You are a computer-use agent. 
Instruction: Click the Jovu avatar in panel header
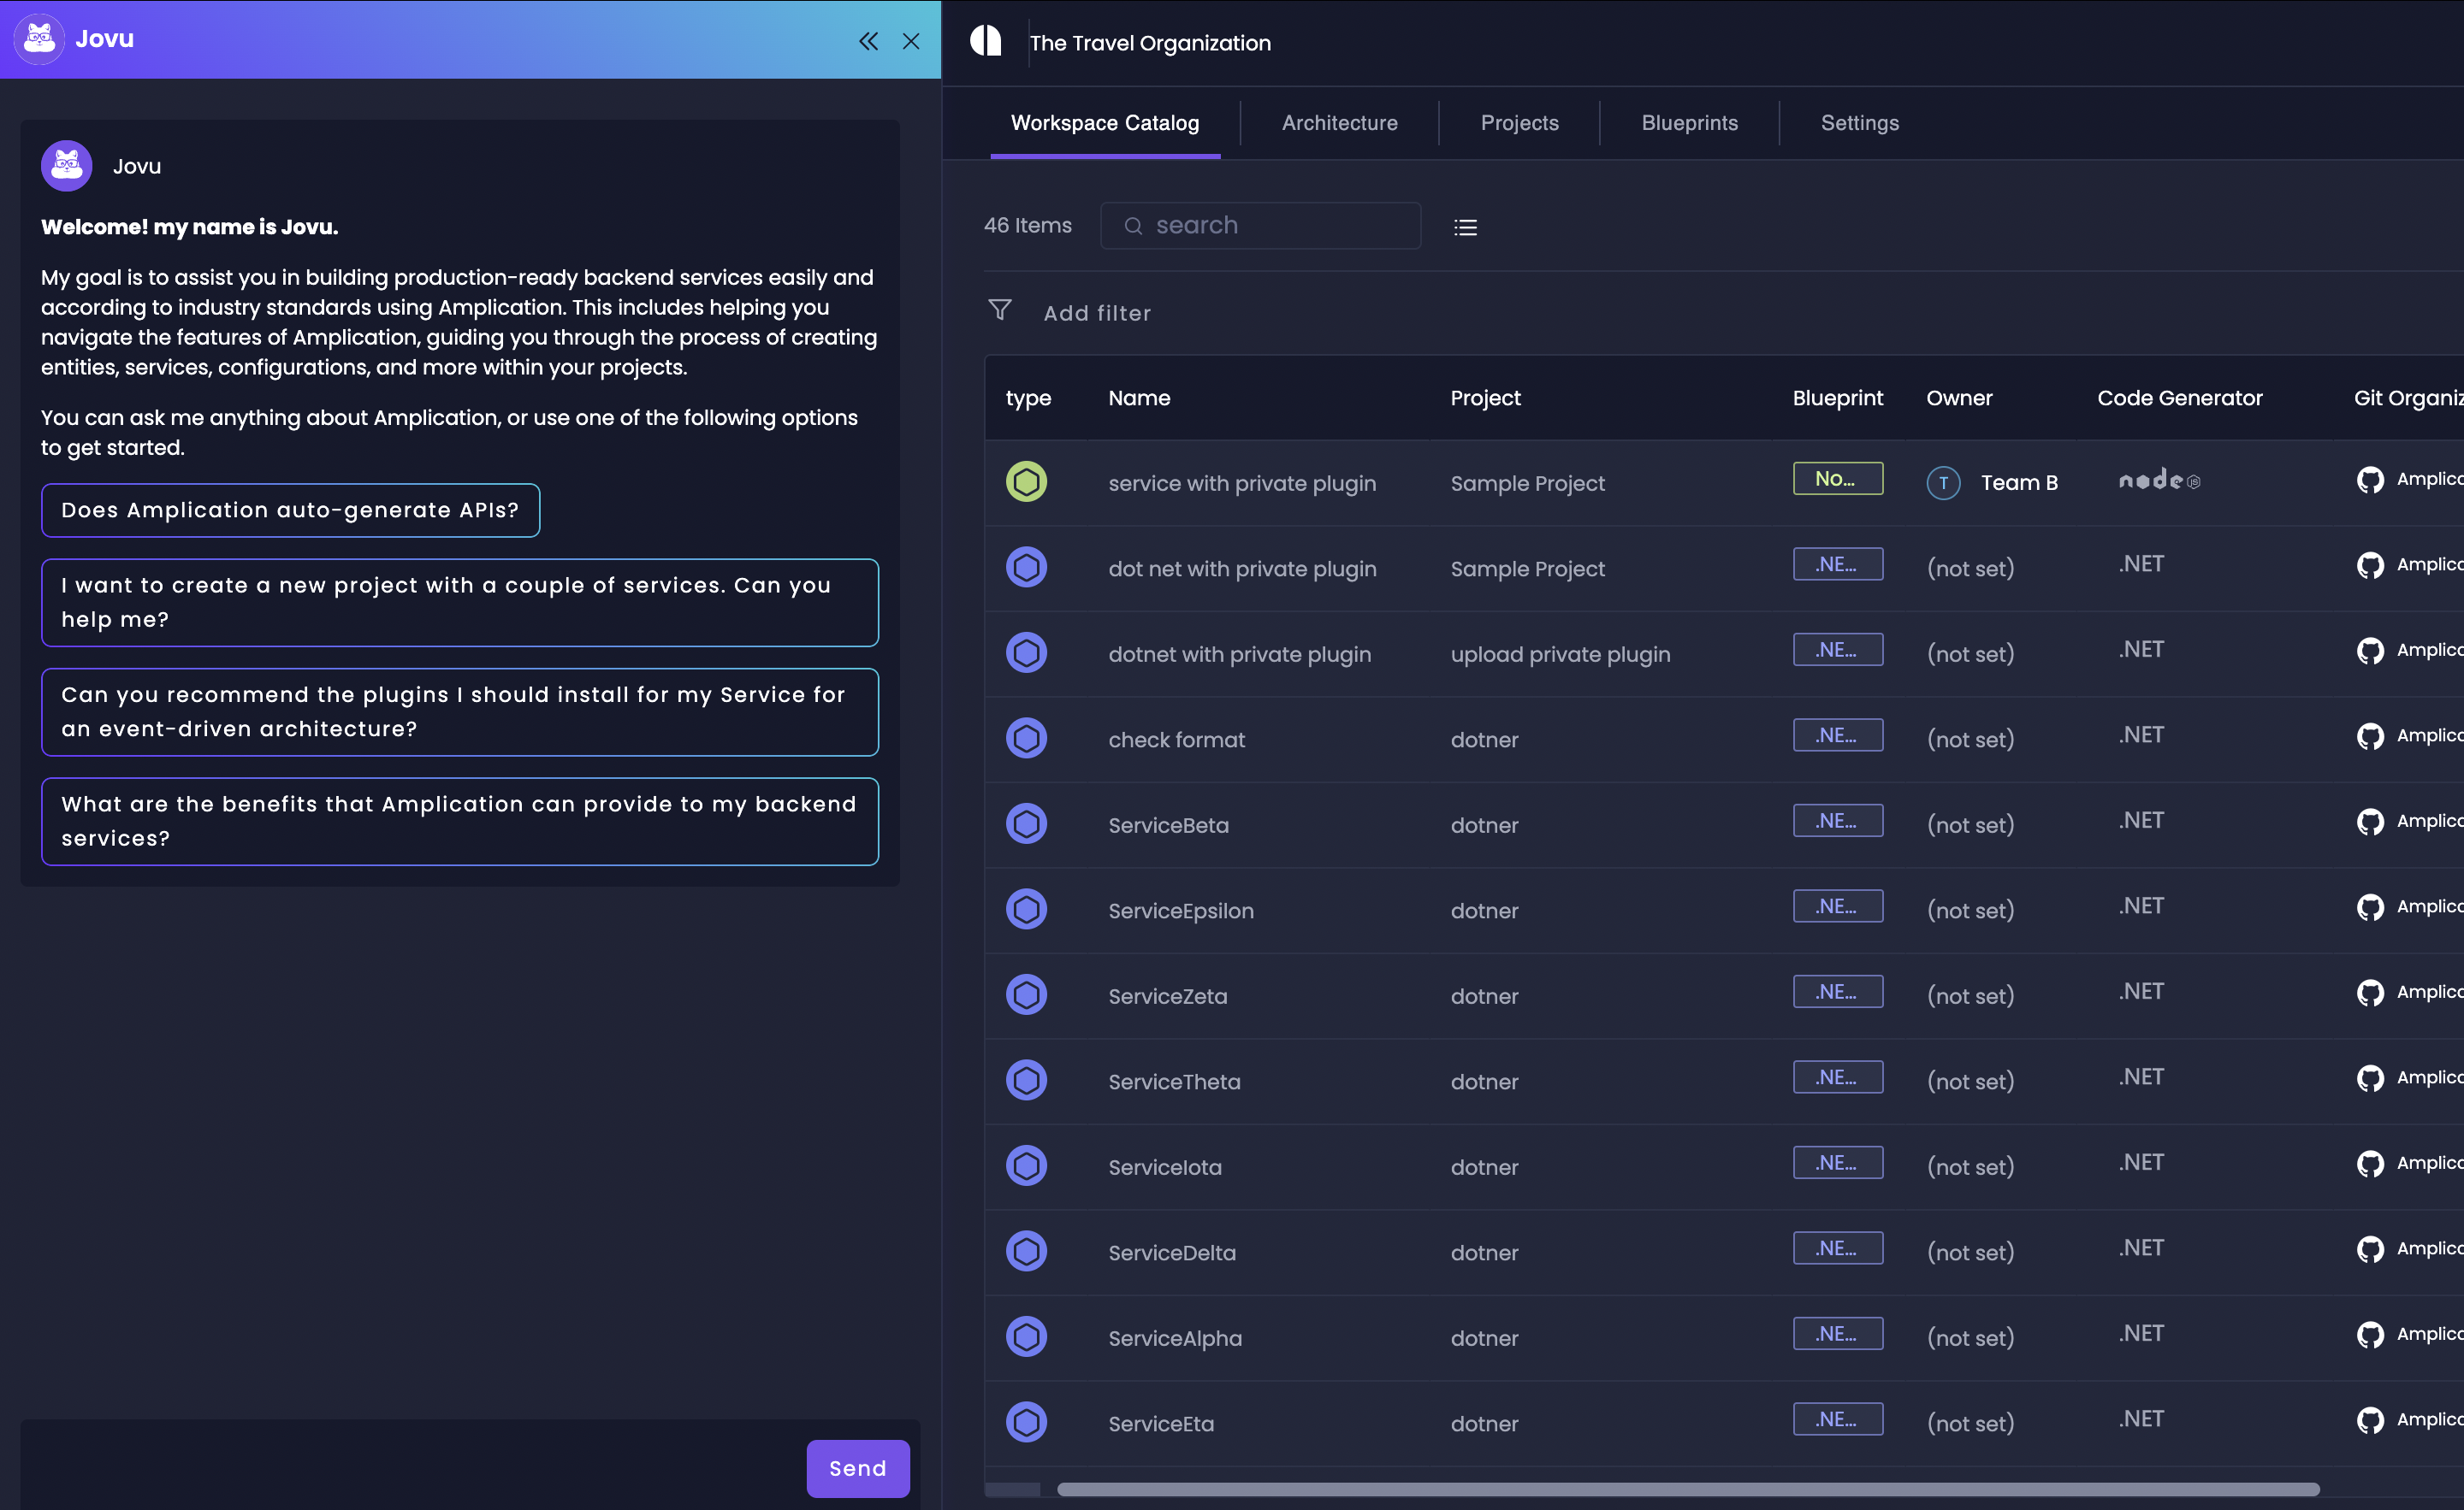39,39
